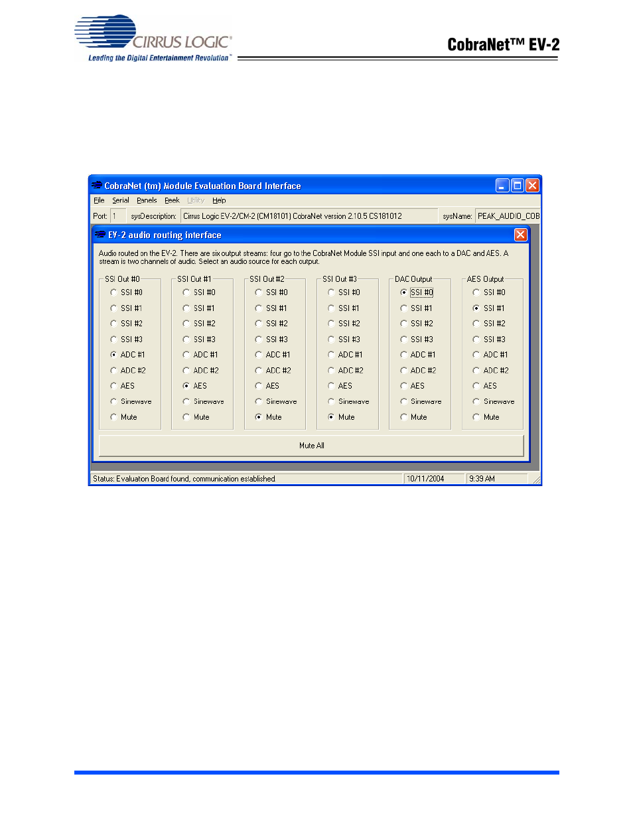The height and width of the screenshot is (819, 633).
Task: Select SSI #0 for SSI Out #1
Action: (x=186, y=292)
